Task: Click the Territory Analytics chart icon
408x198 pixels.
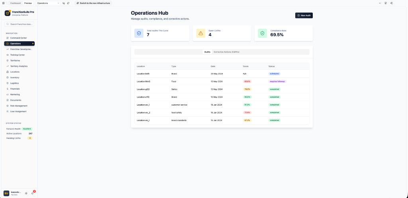Action: (x=8, y=66)
